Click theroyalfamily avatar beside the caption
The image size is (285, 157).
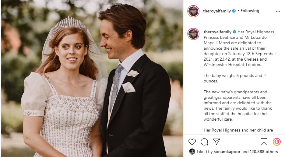pyautogui.click(x=193, y=34)
